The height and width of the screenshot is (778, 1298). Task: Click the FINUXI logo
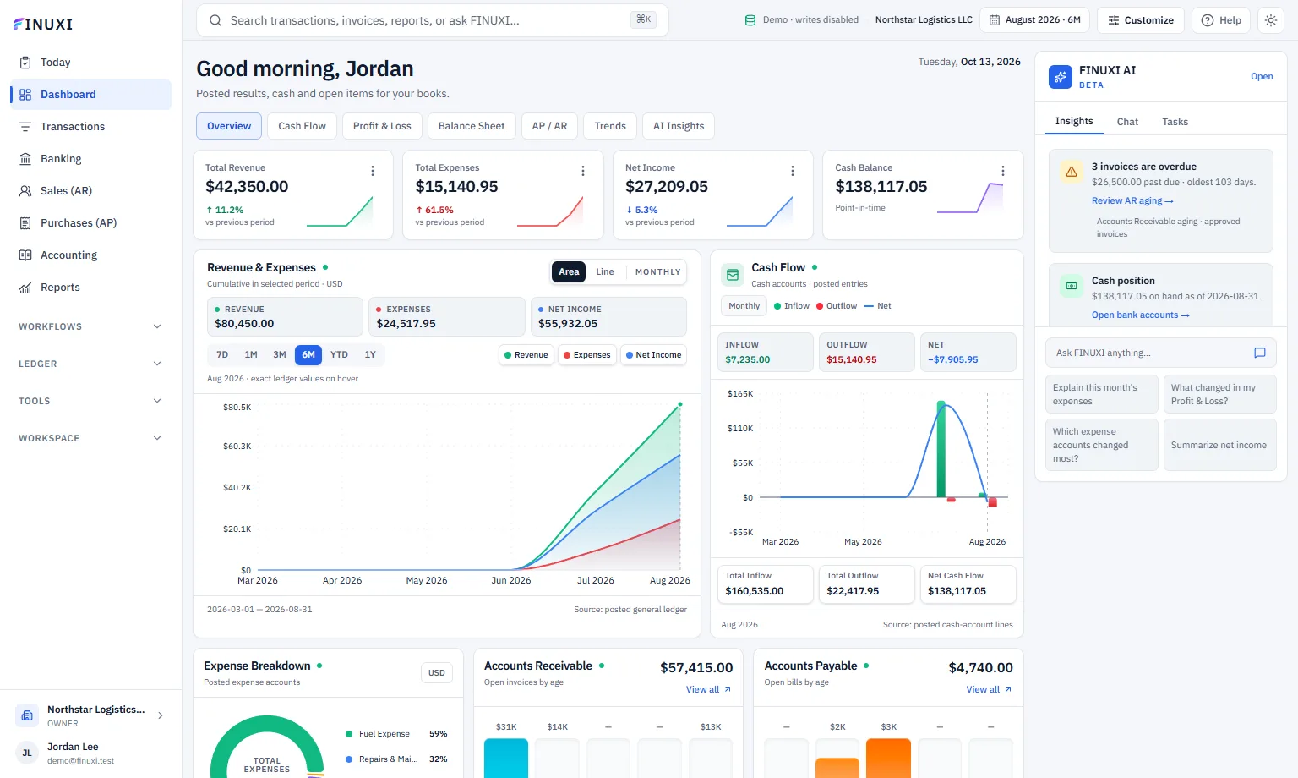click(x=43, y=25)
